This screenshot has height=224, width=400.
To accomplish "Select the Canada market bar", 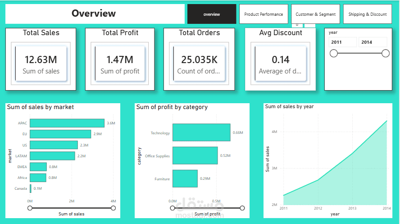I will tap(31, 188).
